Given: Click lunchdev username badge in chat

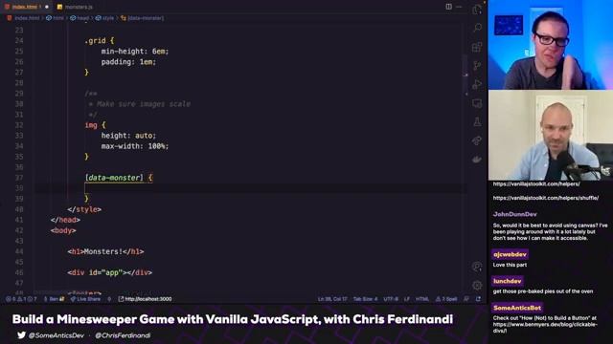Looking at the screenshot, I should pos(507,281).
